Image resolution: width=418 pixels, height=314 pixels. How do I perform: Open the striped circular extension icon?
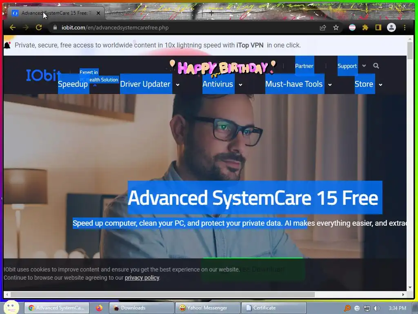352,27
